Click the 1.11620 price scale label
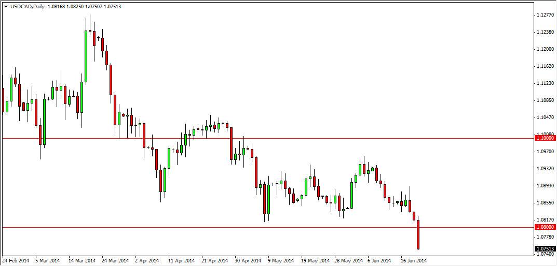557x266 pixels. coord(546,66)
